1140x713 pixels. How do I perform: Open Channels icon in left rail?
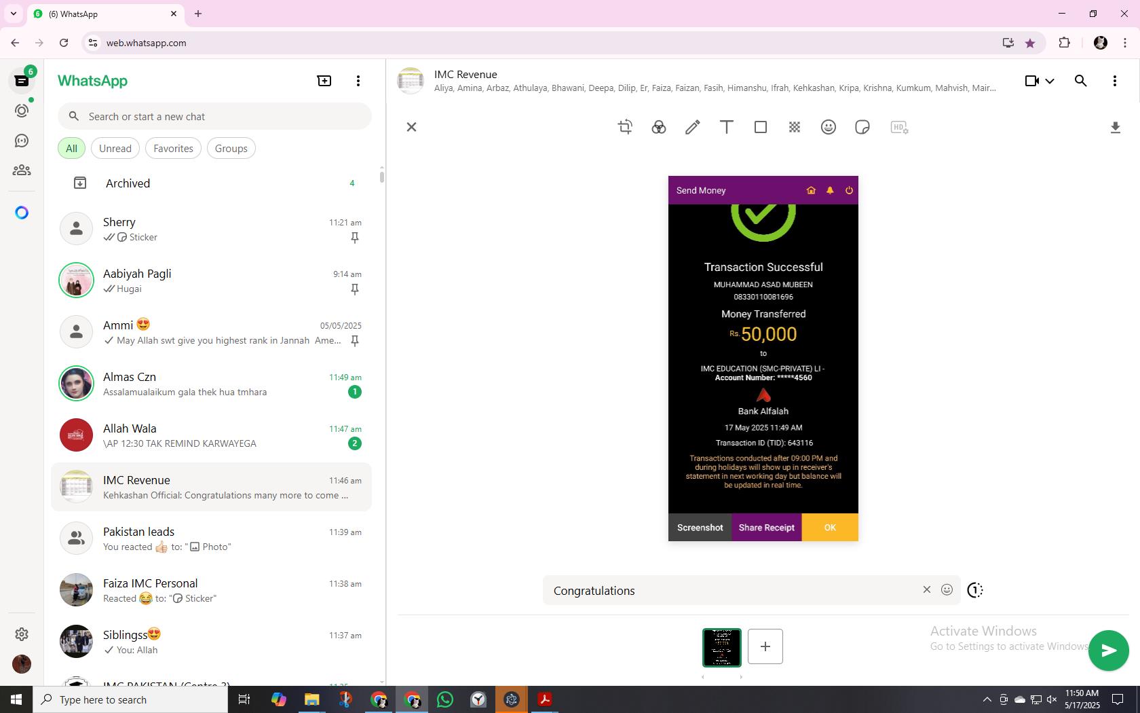pyautogui.click(x=22, y=141)
